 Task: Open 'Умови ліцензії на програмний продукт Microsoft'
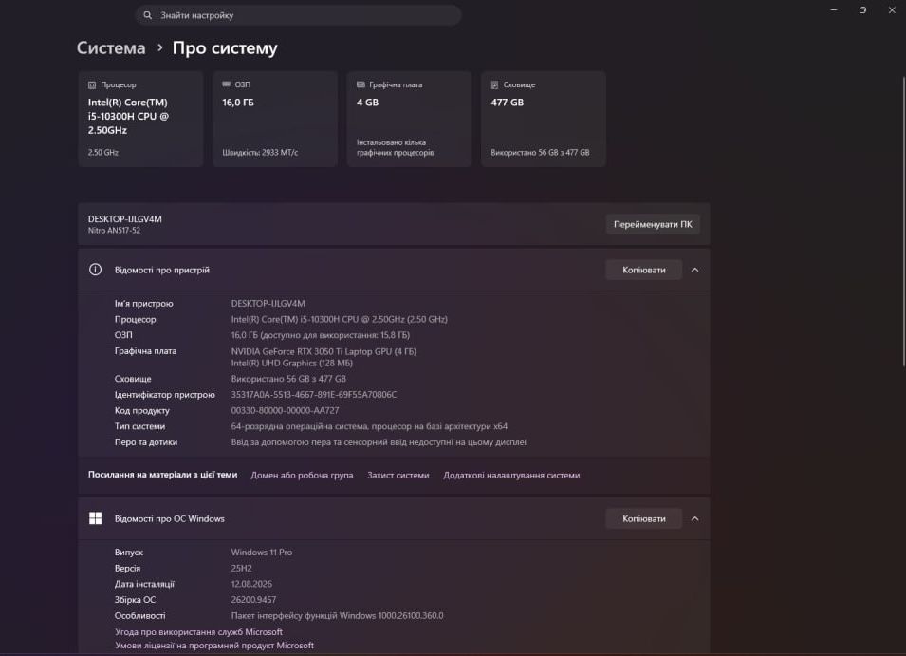214,645
